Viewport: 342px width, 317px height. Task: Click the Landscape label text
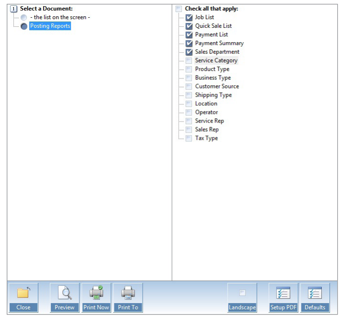pyautogui.click(x=242, y=307)
